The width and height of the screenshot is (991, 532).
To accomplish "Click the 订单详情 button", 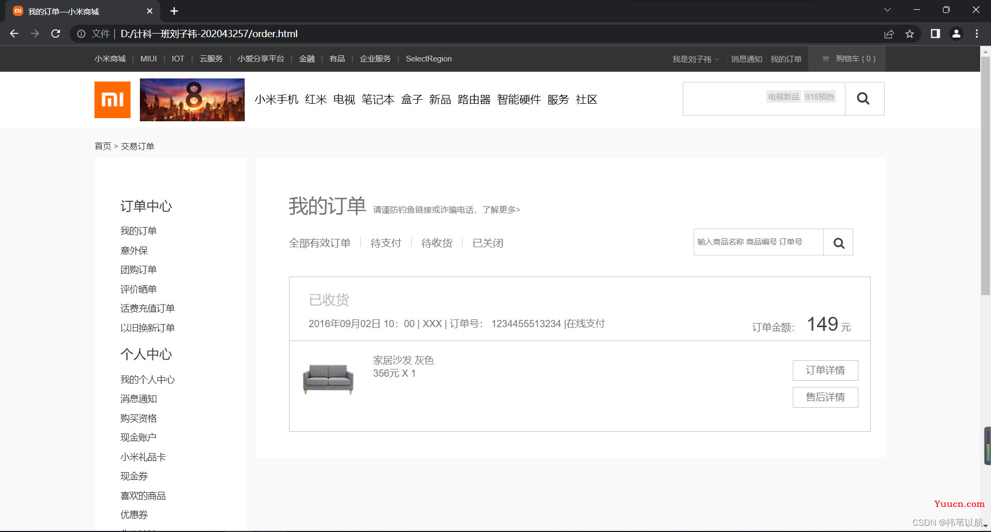I will (825, 370).
